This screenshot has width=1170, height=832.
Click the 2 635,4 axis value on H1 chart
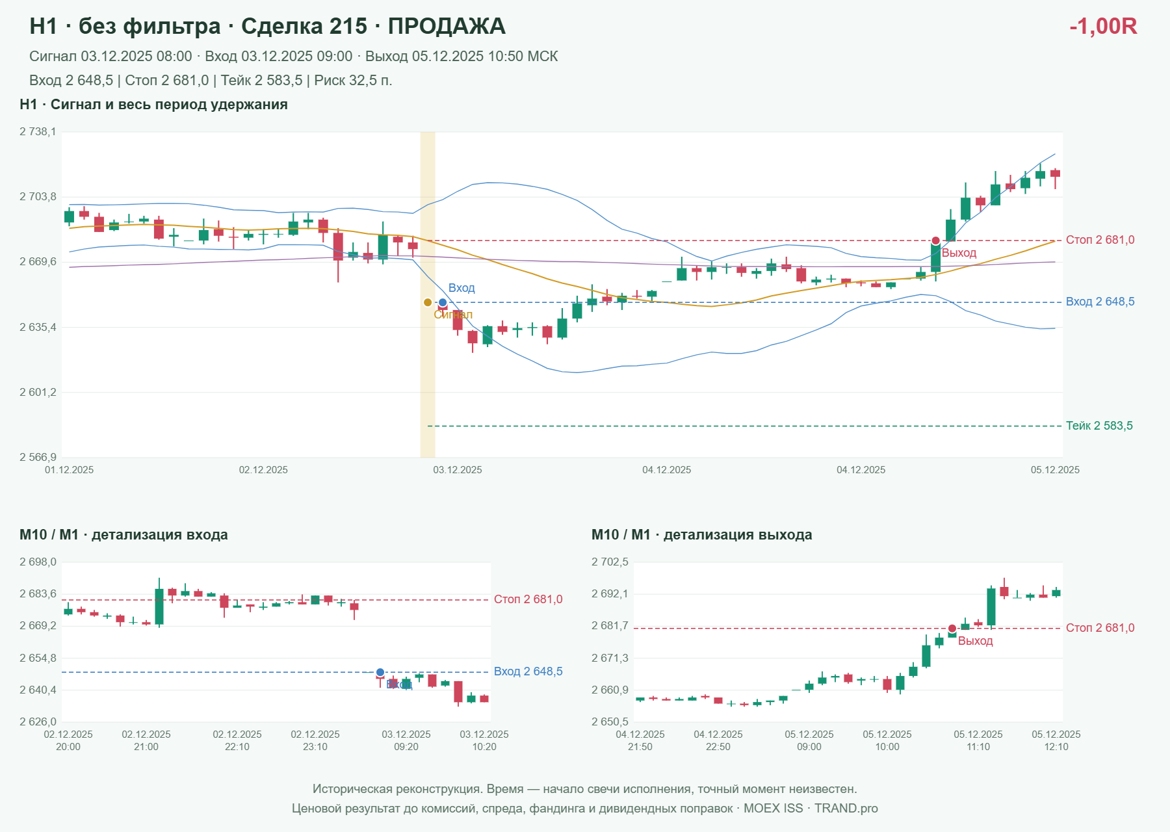(x=38, y=327)
